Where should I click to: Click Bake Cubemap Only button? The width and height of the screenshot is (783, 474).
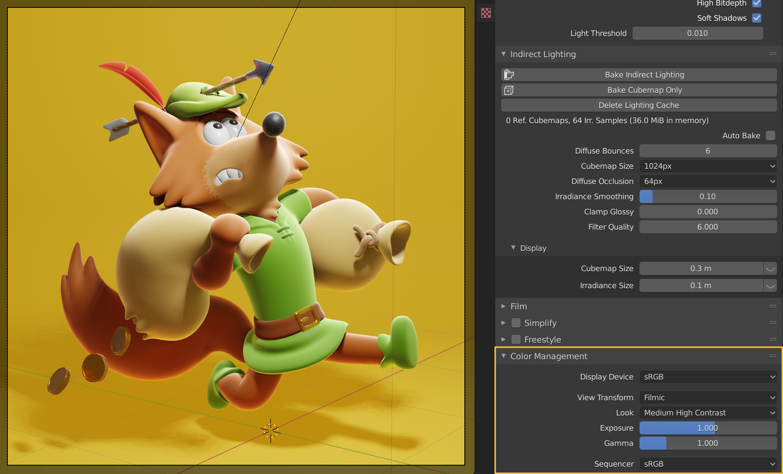pyautogui.click(x=639, y=90)
